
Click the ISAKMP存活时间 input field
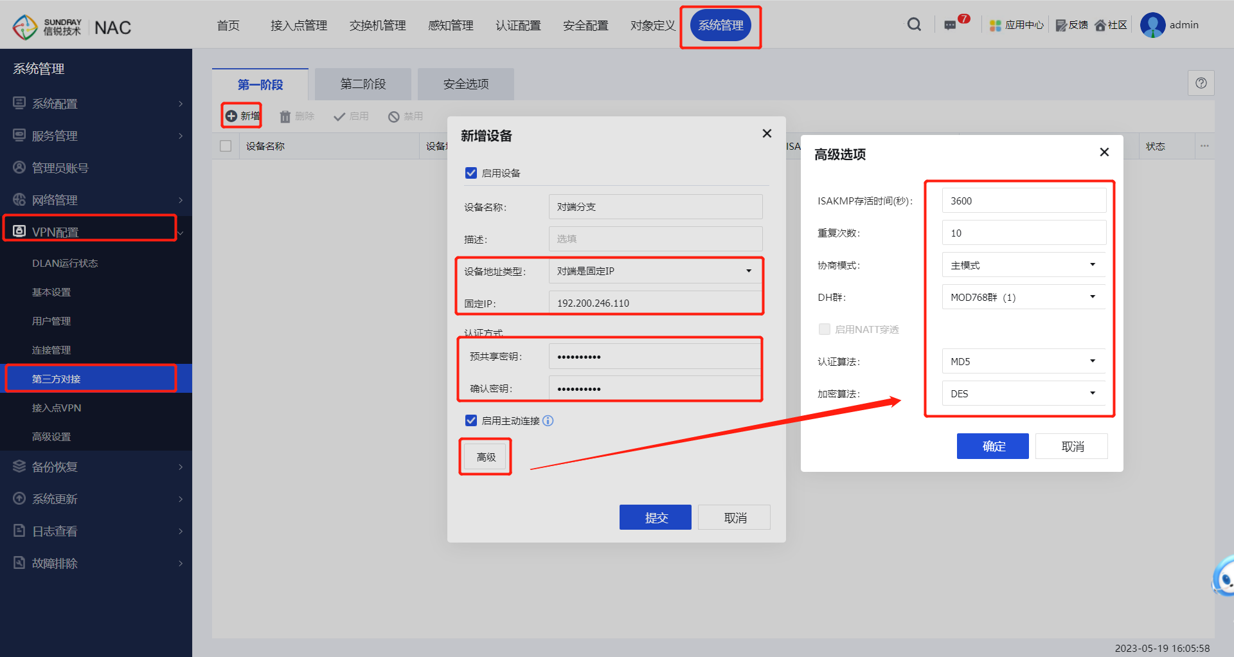(x=1024, y=201)
